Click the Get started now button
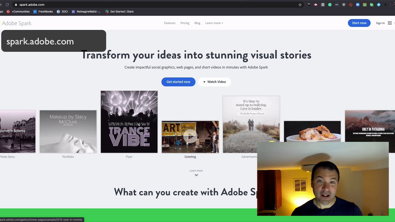395x222 pixels. tap(178, 82)
